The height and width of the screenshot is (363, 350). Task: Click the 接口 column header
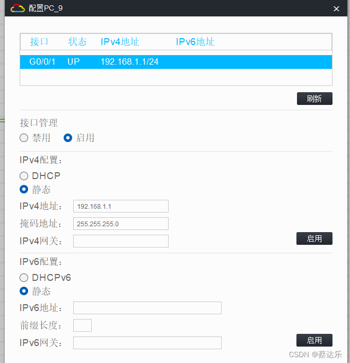coord(39,42)
